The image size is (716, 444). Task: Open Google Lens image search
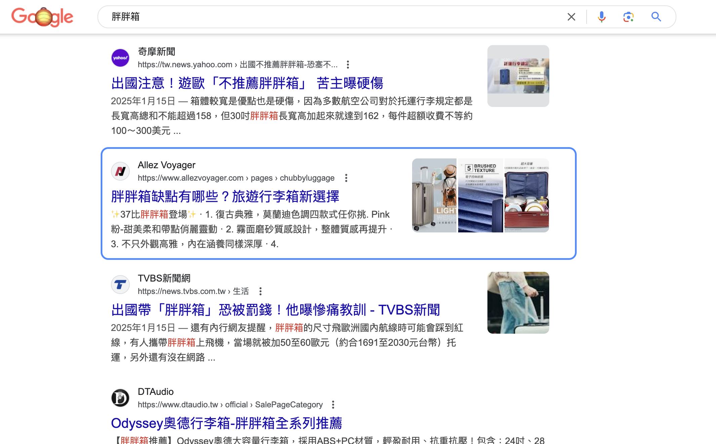tap(628, 17)
